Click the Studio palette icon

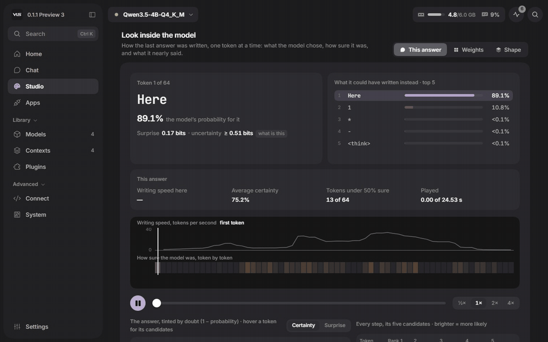(x=17, y=87)
